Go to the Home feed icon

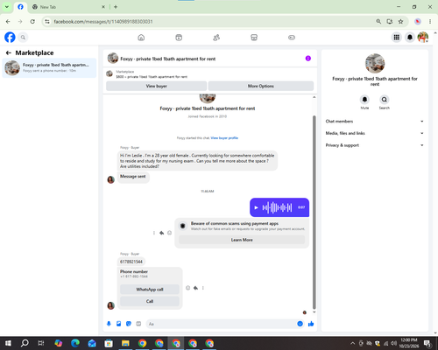[x=141, y=38]
